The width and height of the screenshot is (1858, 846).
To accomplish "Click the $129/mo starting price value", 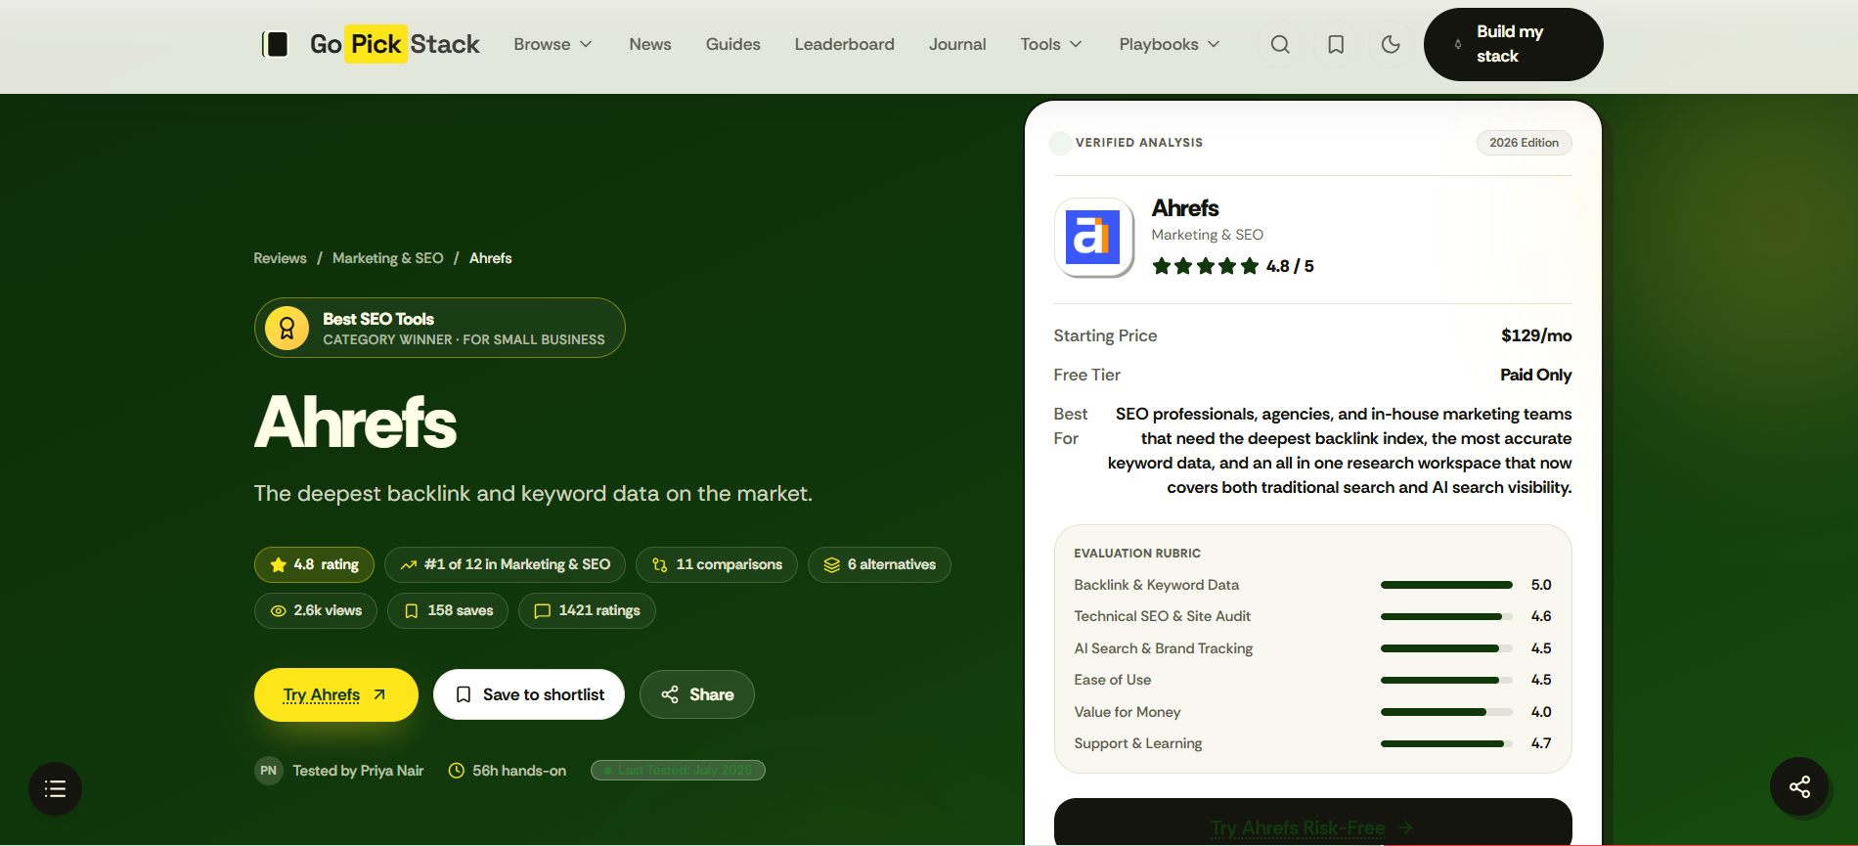I will 1536,335.
